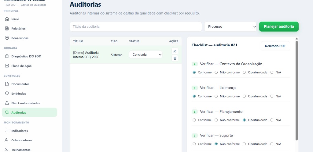Click the Título da auditoria field

tap(136, 27)
